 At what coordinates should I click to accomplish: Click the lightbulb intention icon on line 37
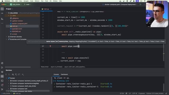(x=50, y=46)
